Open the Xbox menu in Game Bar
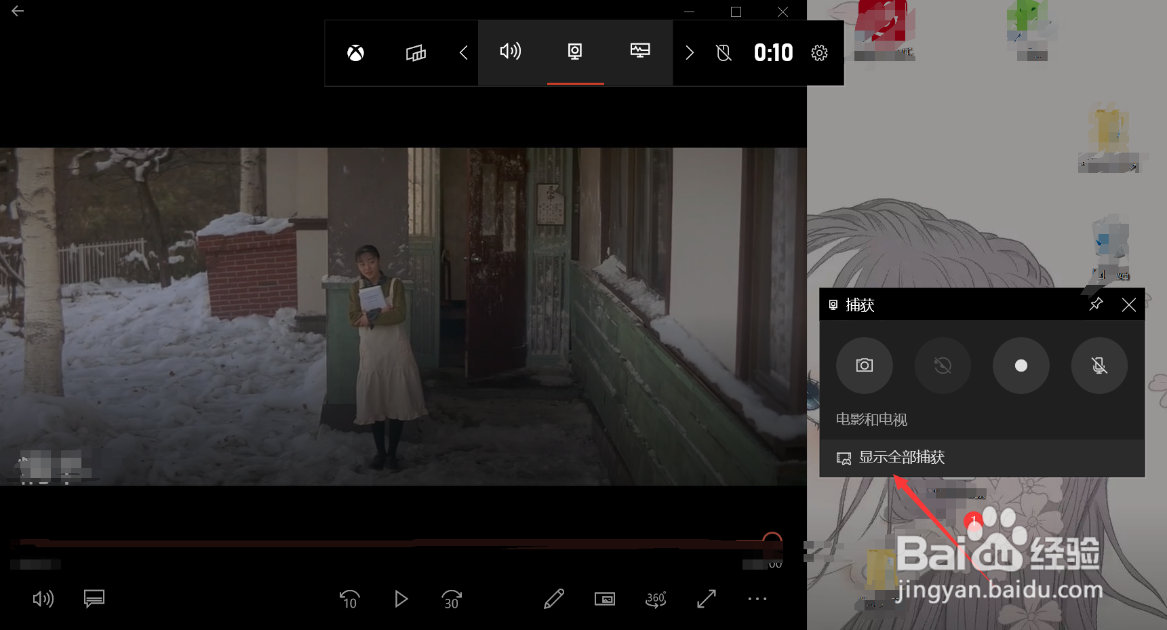The width and height of the screenshot is (1167, 630). point(356,53)
